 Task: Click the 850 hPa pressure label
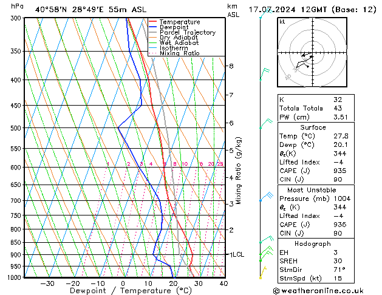click(x=16, y=242)
